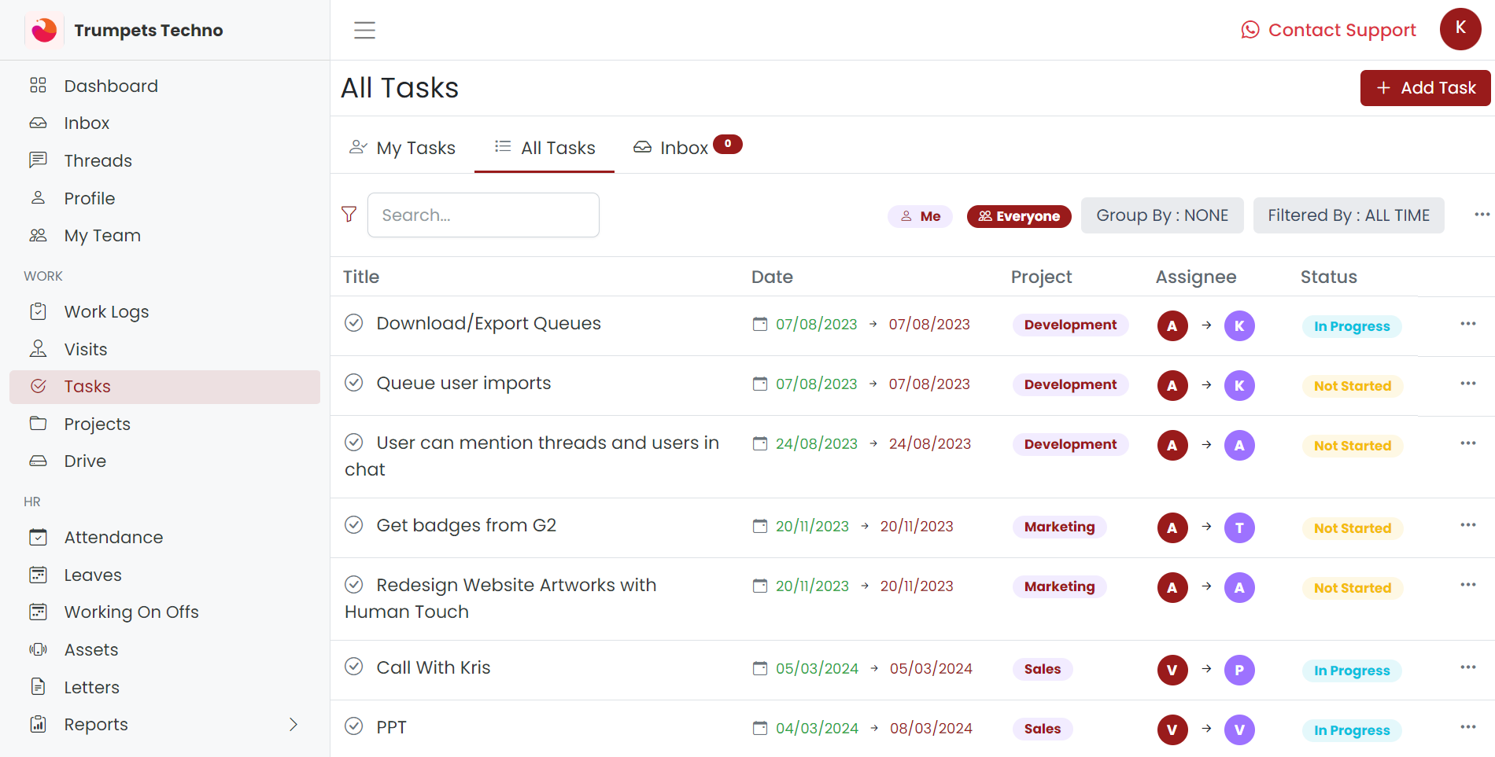Switch to the My Tasks tab
The image size is (1495, 757).
coord(402,148)
